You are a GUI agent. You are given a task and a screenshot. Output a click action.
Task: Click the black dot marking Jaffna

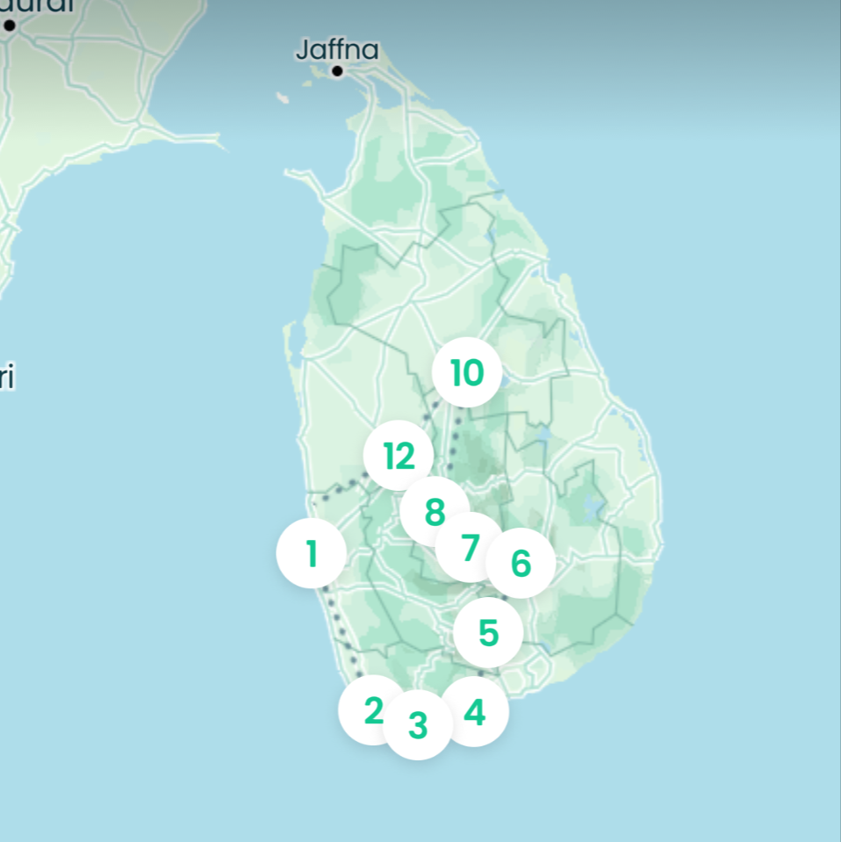337,71
